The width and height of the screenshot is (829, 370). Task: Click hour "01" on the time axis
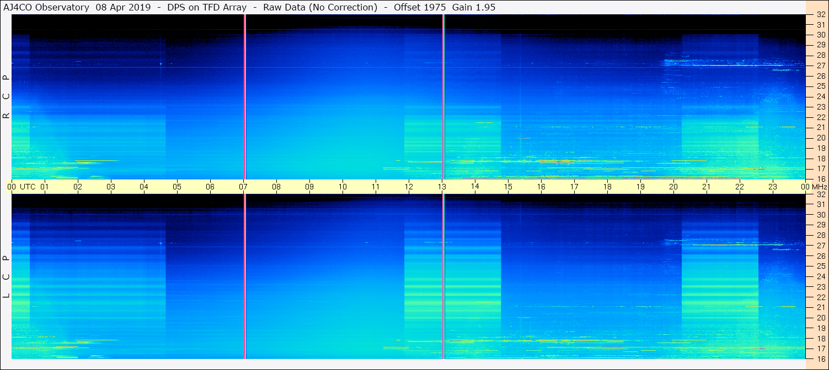[x=45, y=187]
